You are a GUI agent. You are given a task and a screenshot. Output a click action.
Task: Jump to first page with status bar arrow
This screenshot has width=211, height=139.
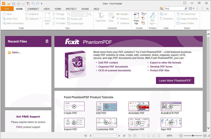click(x=85, y=136)
